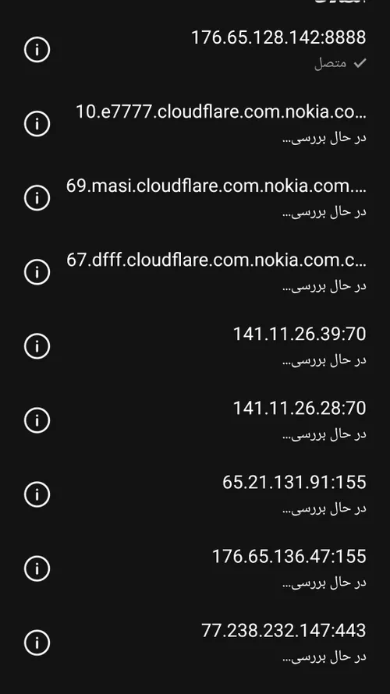The width and height of the screenshot is (390, 694).
Task: Click the connected checkmark status
Action: click(340, 63)
